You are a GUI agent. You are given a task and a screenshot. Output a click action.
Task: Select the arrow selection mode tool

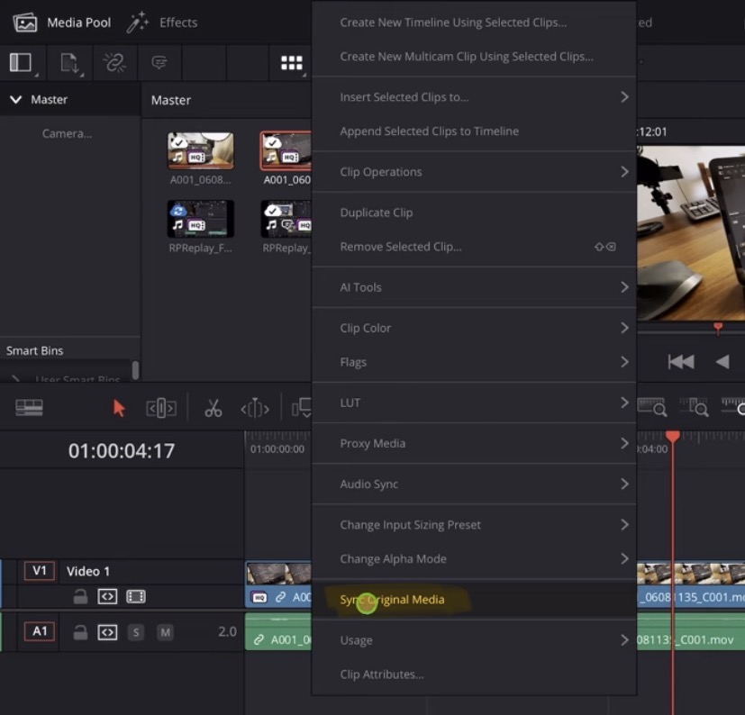click(x=118, y=407)
